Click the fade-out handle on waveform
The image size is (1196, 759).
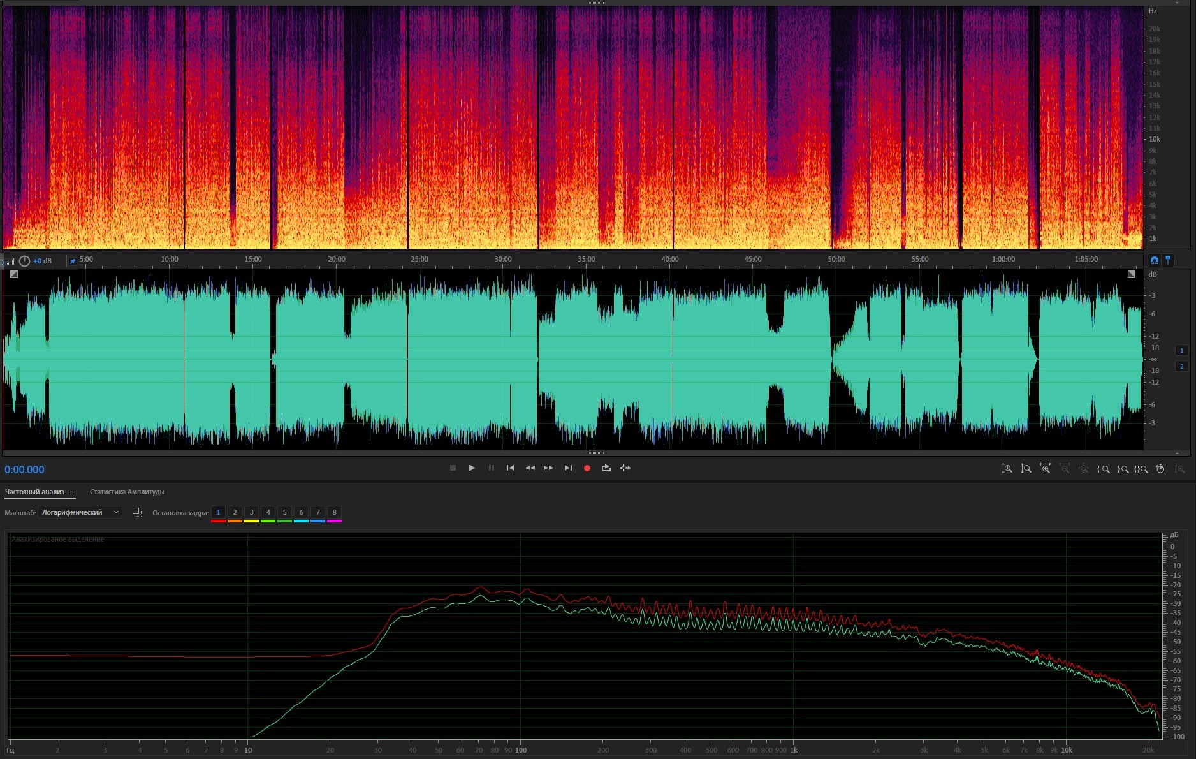click(1132, 274)
